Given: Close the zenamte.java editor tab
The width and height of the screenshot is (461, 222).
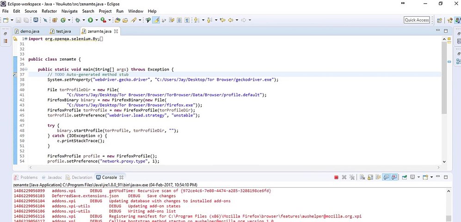Looking at the screenshot, I should pyautogui.click(x=116, y=31).
